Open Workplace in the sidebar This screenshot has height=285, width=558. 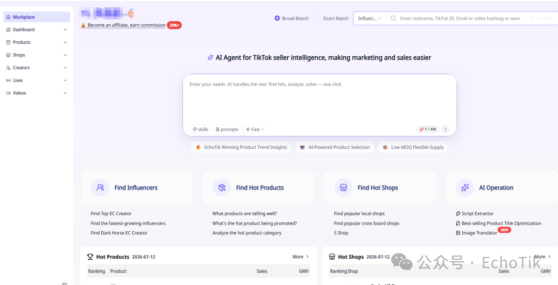coord(37,17)
